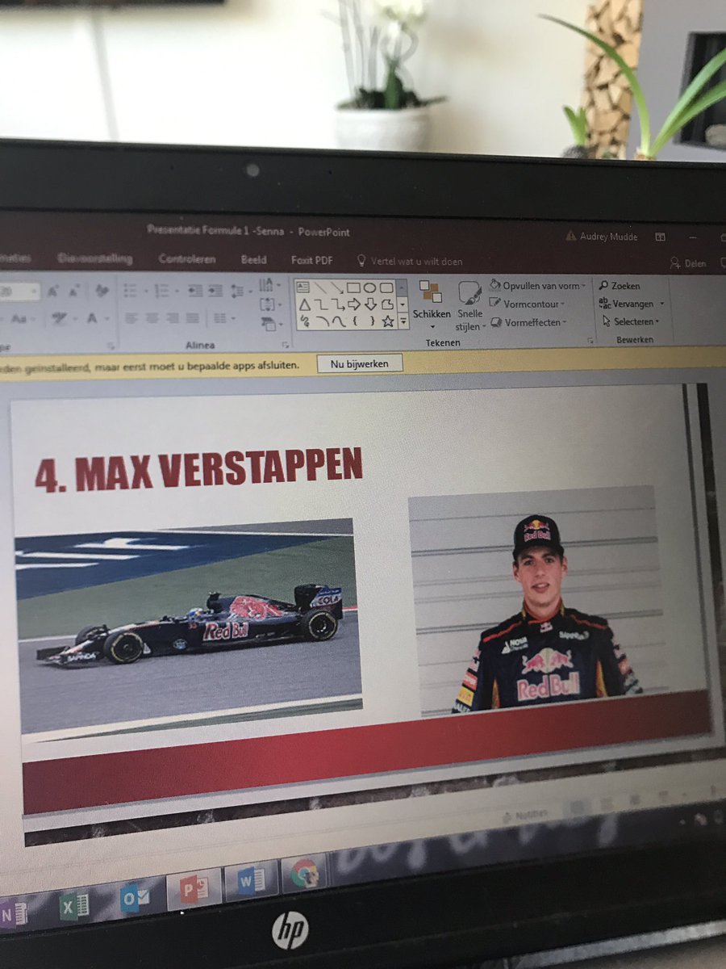Click Delen to share the presentation
This screenshot has height=969, width=726.
point(694,263)
